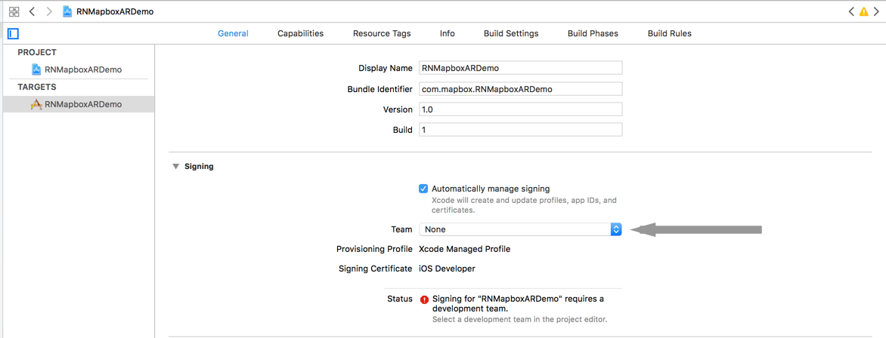This screenshot has width=886, height=338.
Task: Open the Info tab
Action: tap(447, 34)
